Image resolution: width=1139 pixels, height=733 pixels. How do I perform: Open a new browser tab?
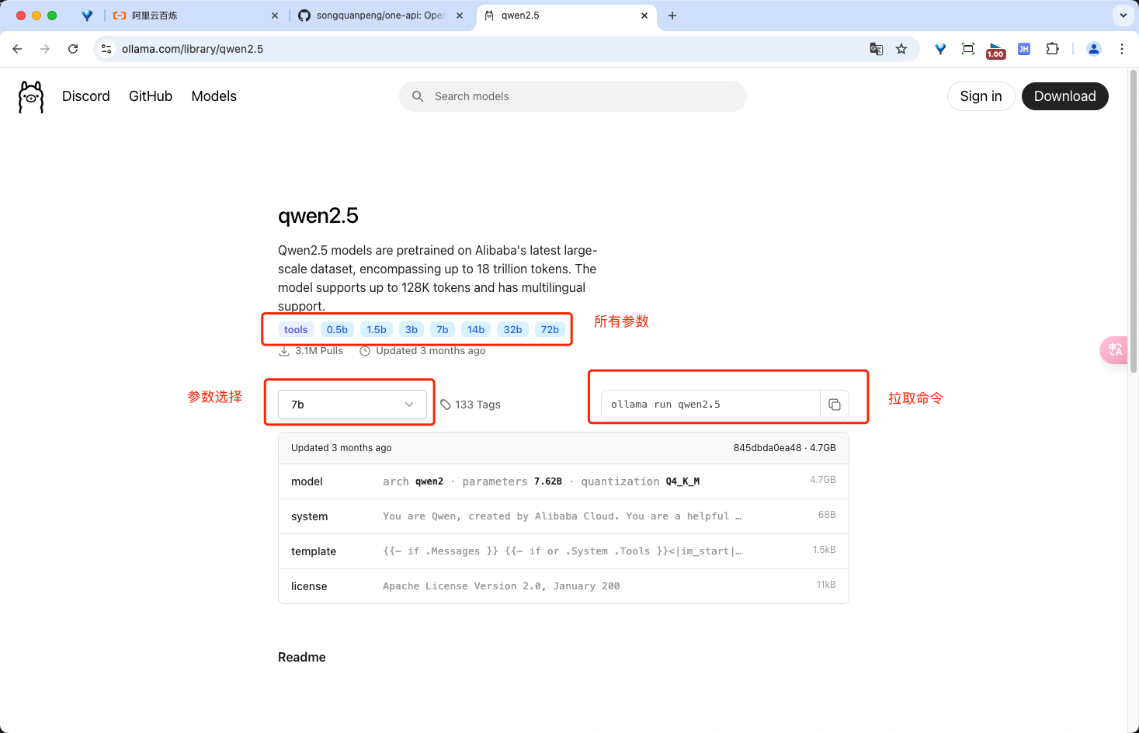pos(672,16)
